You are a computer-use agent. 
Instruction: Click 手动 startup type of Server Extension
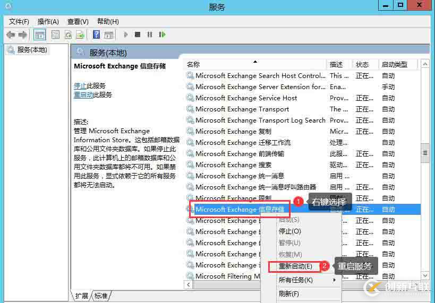[x=388, y=87]
